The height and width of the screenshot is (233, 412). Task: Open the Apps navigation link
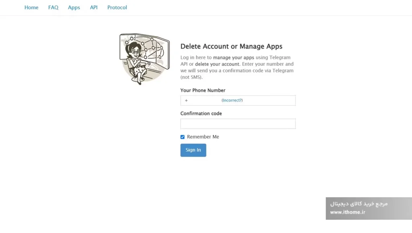click(x=74, y=8)
